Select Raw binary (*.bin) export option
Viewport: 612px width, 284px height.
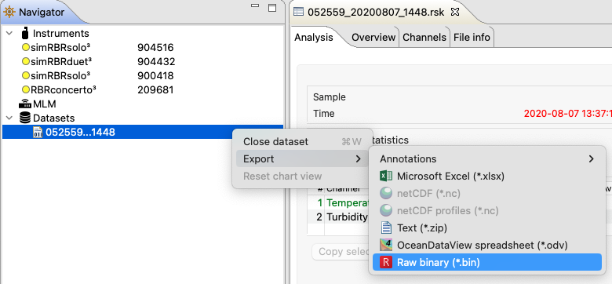click(486, 262)
